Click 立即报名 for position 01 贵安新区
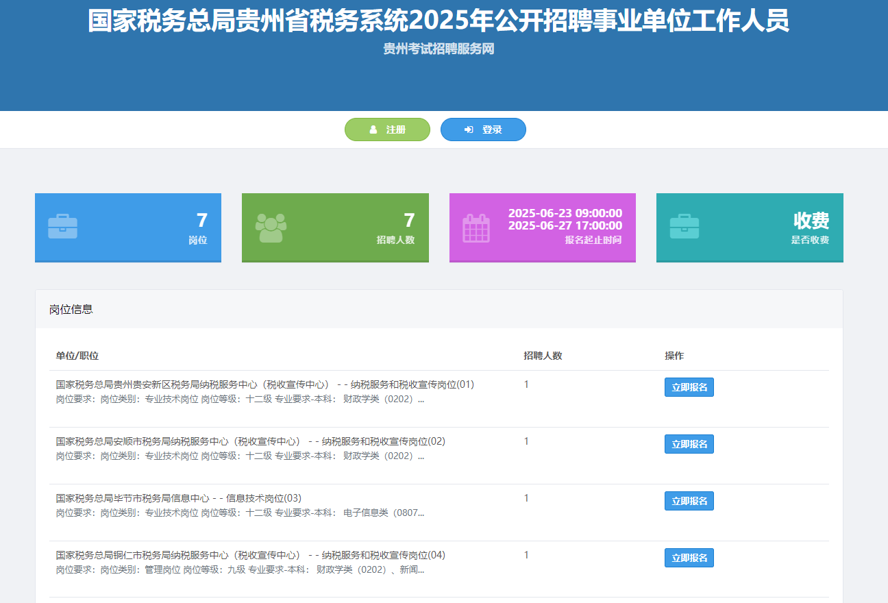 (x=689, y=387)
